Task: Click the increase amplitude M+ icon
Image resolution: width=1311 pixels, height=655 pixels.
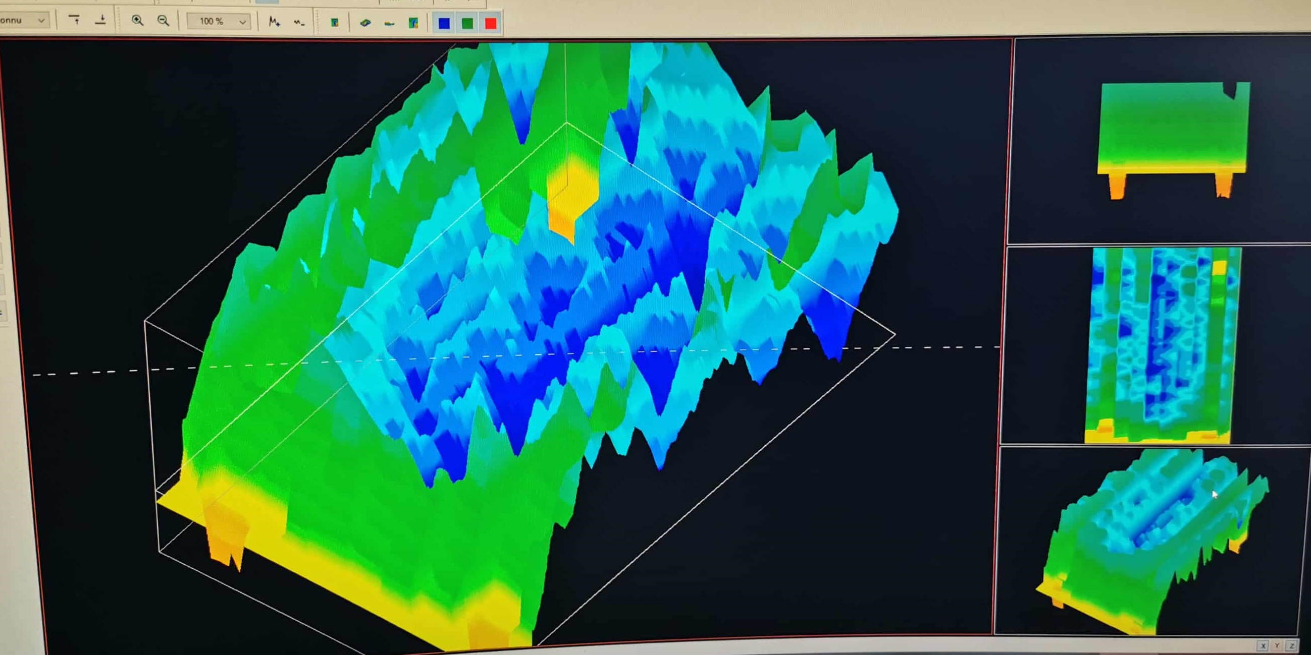Action: (x=274, y=22)
